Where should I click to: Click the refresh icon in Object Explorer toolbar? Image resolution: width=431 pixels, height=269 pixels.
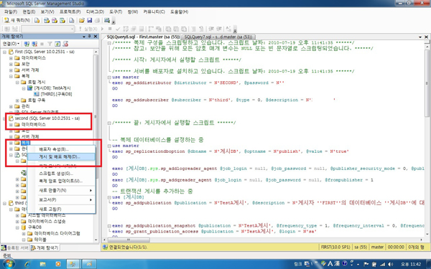[x=57, y=44]
